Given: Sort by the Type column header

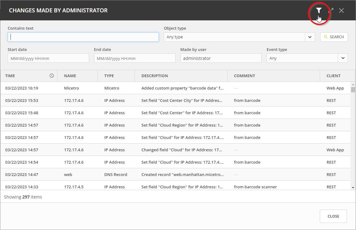Looking at the screenshot, I should click(x=109, y=76).
